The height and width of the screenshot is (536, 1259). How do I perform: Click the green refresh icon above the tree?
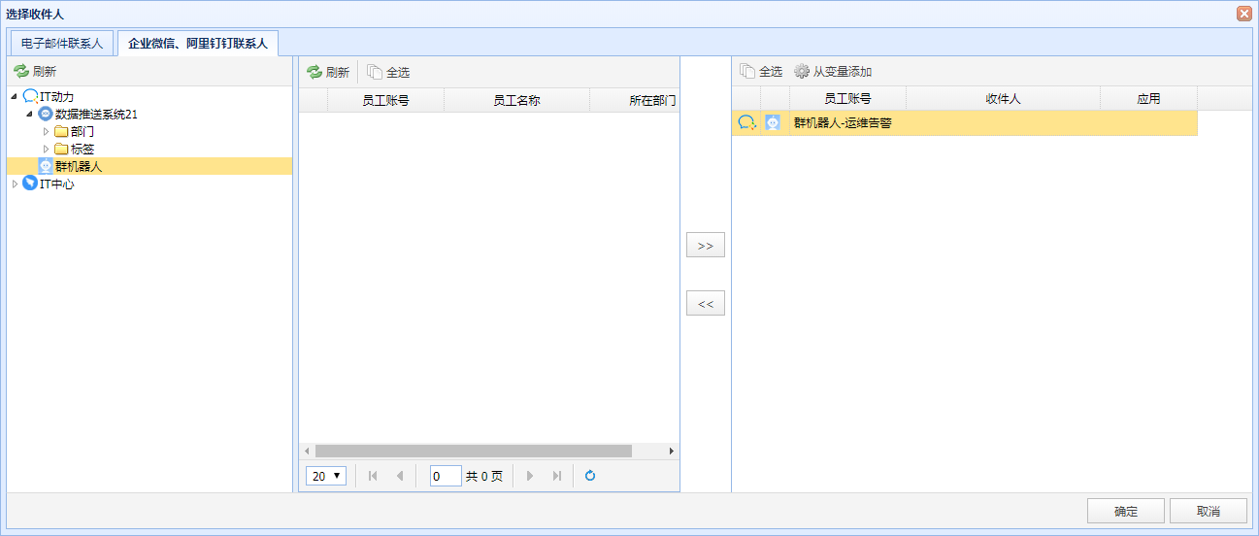click(x=21, y=72)
